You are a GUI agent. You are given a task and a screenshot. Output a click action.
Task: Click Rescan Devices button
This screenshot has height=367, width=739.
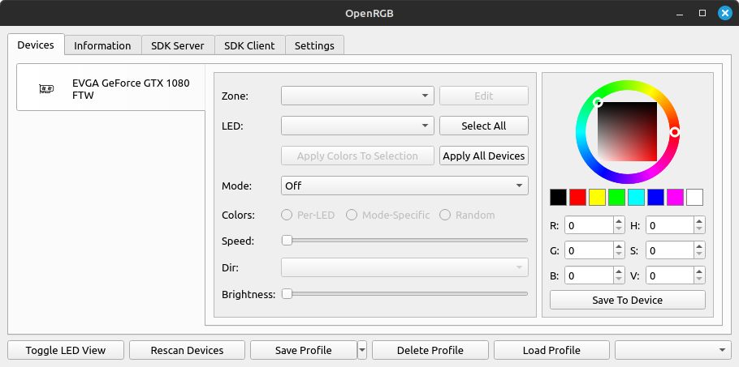coord(187,350)
